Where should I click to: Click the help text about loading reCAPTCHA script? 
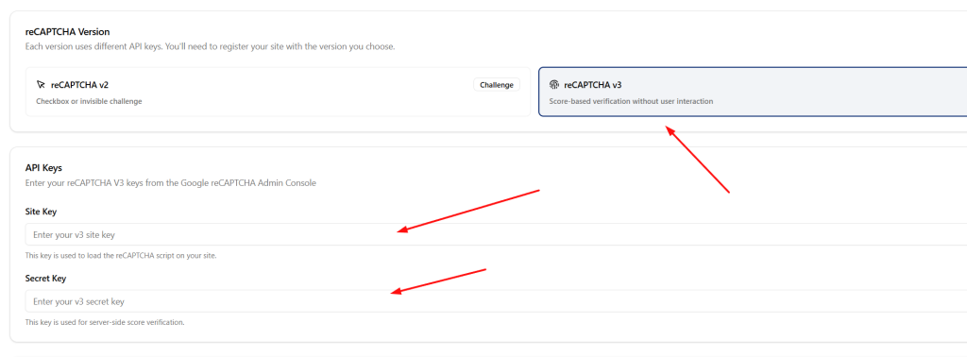click(x=121, y=255)
